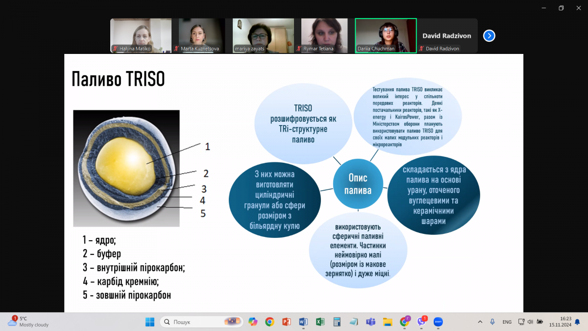Open the weather widget showing 5°C

coord(28,322)
